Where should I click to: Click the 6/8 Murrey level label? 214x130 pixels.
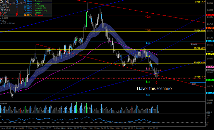pos(148,69)
